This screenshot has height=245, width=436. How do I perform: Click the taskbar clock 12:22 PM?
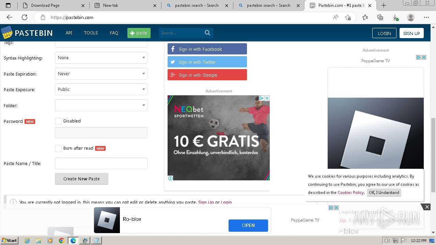coord(419,241)
